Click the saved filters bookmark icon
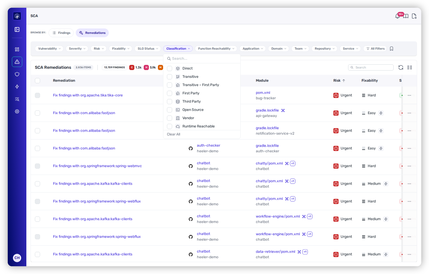Screen dimensions: 429x274 click(x=392, y=49)
